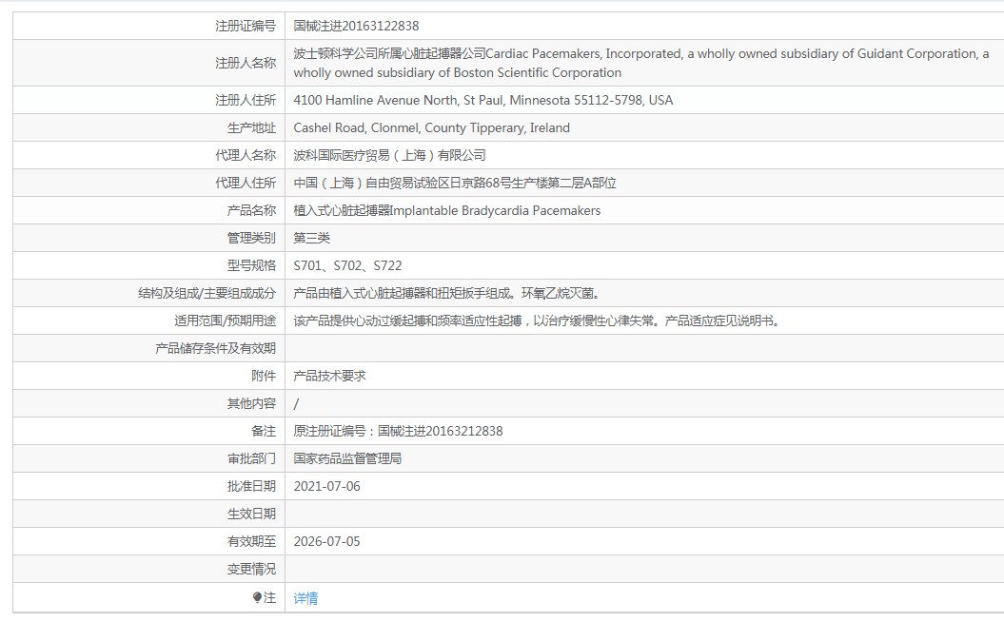Select the expiry date 2026-07-05
Screen dimensions: 1004x622
tap(326, 540)
